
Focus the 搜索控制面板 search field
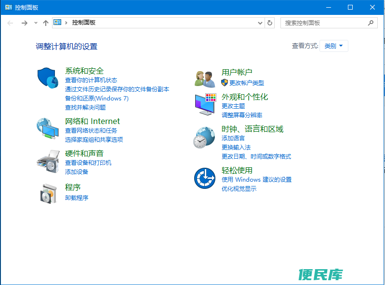(x=329, y=23)
